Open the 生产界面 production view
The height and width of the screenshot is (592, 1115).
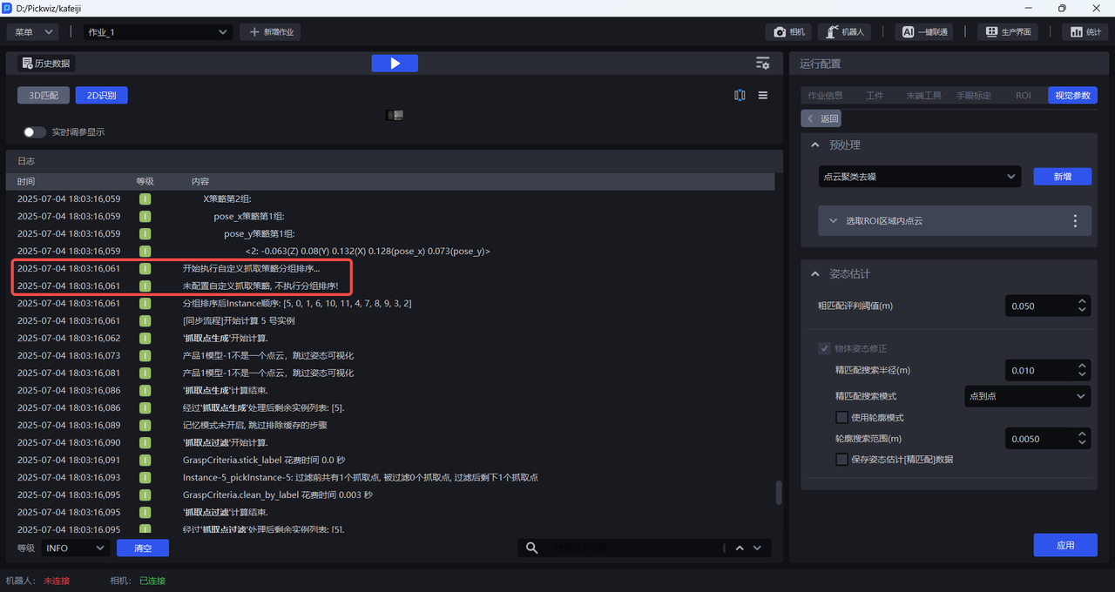coord(1008,32)
